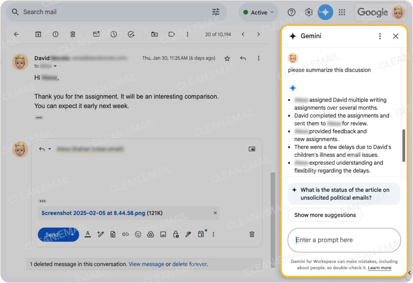The image size is (413, 283).
Task: Attach a file with the paperclip
Action: pyautogui.click(x=113, y=234)
